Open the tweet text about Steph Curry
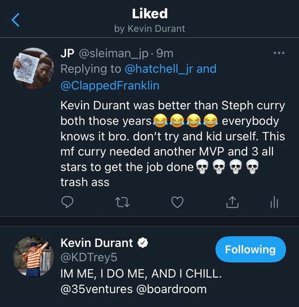Viewport: 299px width, 307px height. pyautogui.click(x=172, y=144)
